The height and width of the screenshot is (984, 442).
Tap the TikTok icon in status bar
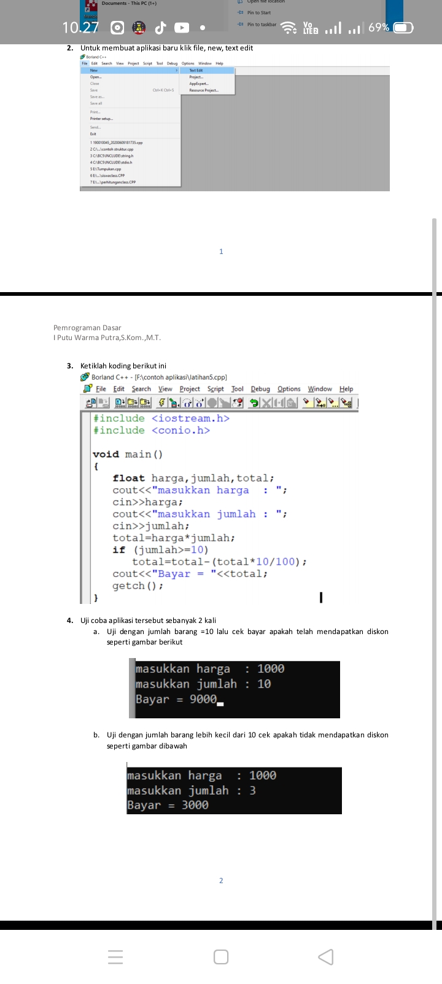click(x=160, y=28)
